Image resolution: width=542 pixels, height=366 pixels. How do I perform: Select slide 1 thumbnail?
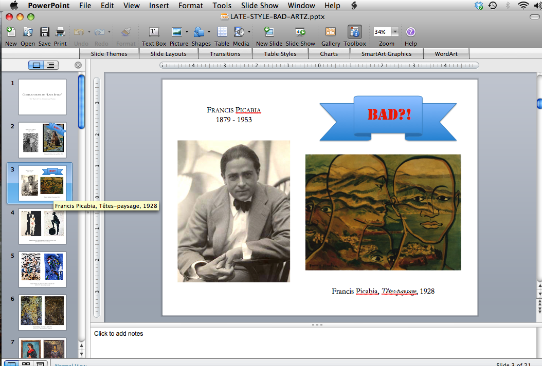42,97
